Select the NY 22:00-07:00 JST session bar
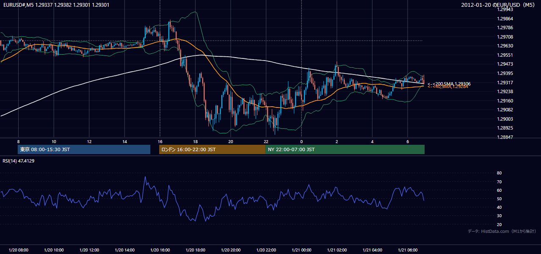This screenshot has height=254, width=541. pos(345,149)
